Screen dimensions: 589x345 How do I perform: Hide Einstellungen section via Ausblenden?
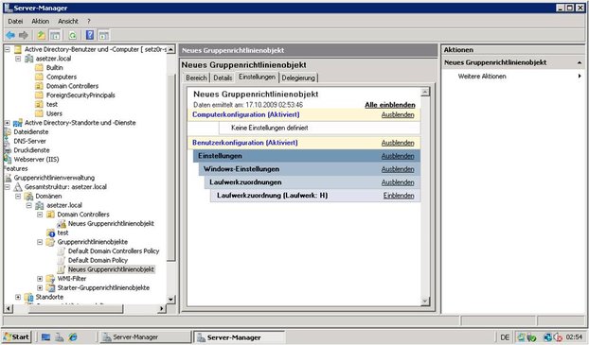(398, 156)
